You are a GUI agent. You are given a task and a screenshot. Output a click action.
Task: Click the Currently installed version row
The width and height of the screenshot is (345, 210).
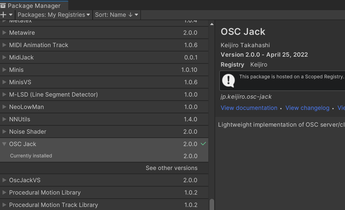coord(104,156)
